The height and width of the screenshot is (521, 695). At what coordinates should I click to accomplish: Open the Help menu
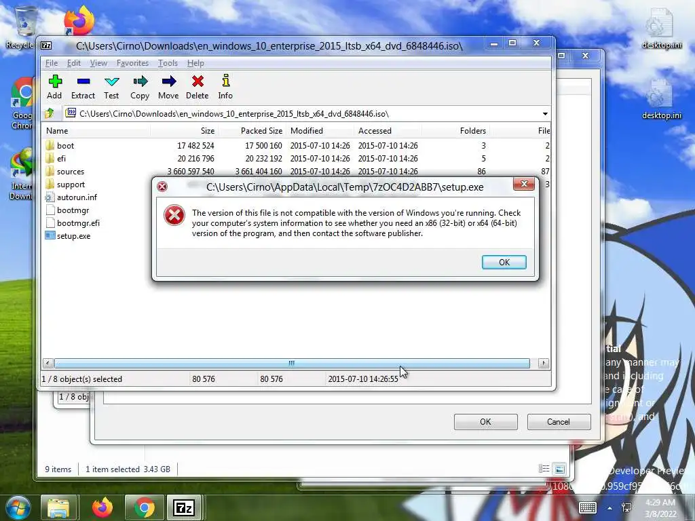click(195, 63)
